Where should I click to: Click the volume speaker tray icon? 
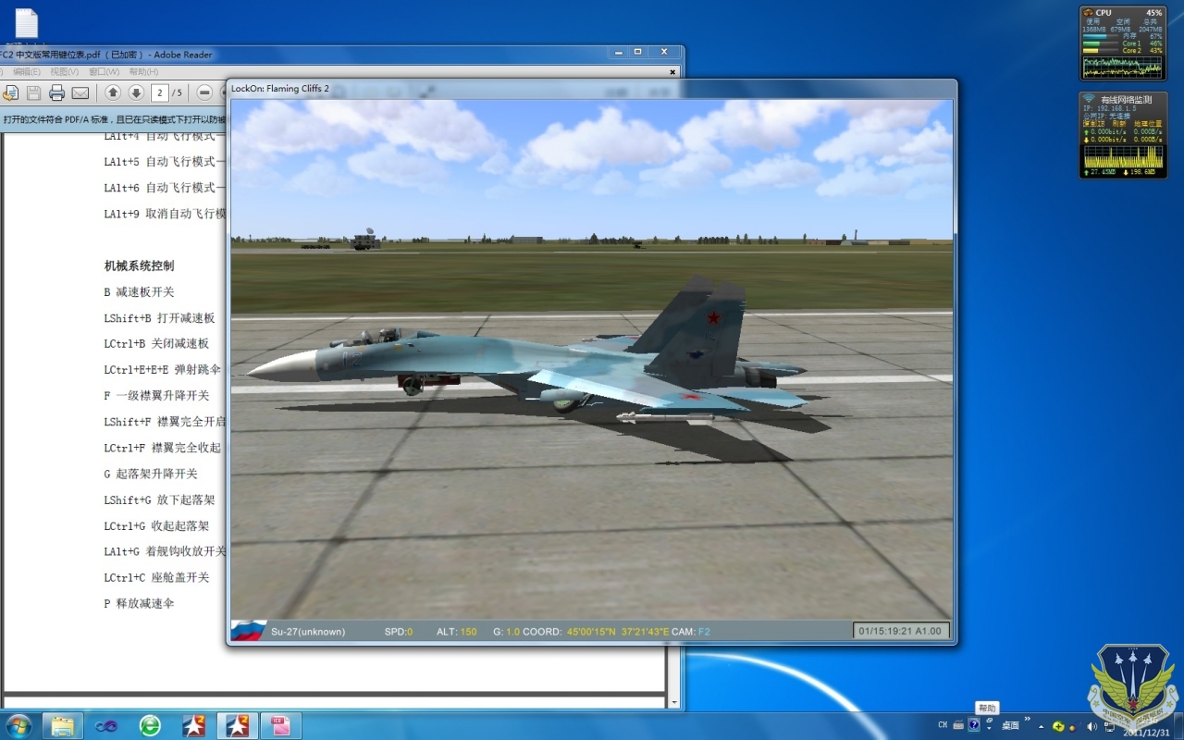coord(1093,726)
